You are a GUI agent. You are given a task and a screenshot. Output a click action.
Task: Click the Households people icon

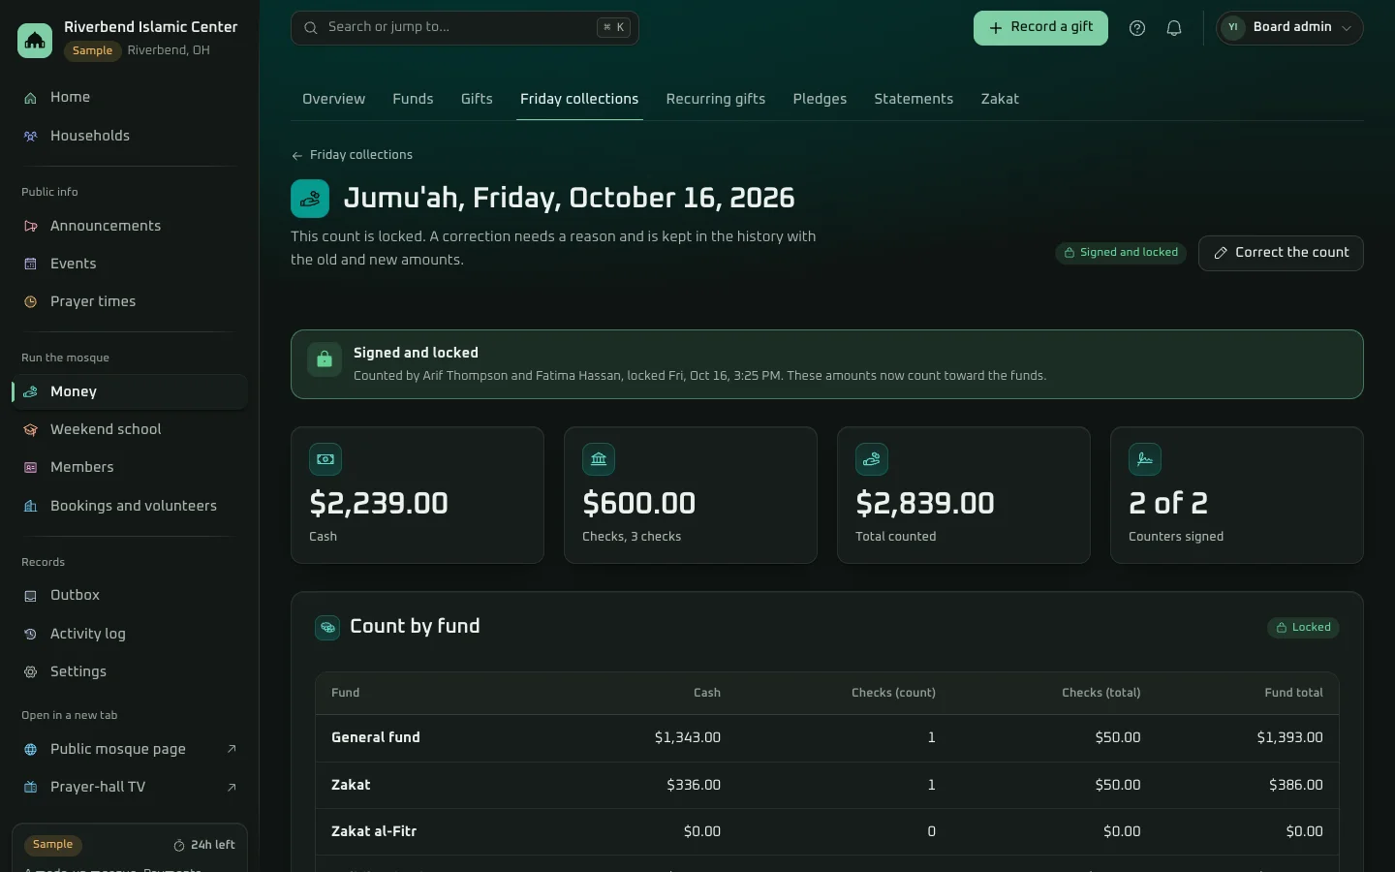(x=30, y=137)
